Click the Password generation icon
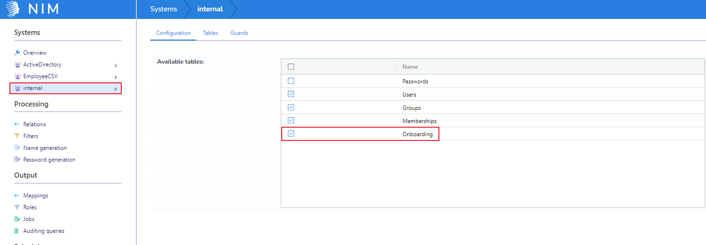Viewport: 706px width, 245px height. click(x=17, y=160)
